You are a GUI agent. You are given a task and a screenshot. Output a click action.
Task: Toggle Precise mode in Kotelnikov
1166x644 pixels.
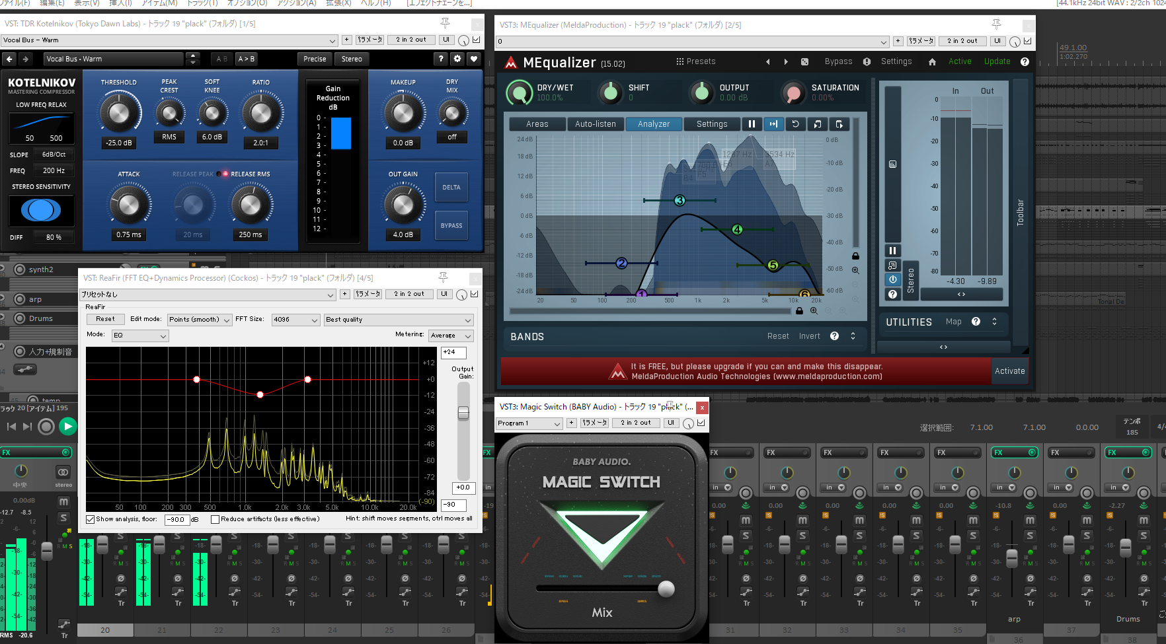point(315,59)
